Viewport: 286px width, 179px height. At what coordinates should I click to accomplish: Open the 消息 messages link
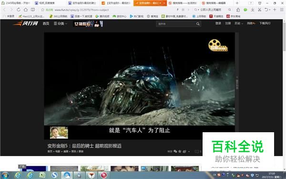point(251,23)
